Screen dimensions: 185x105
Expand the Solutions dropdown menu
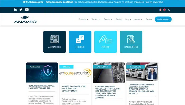click(x=84, y=19)
